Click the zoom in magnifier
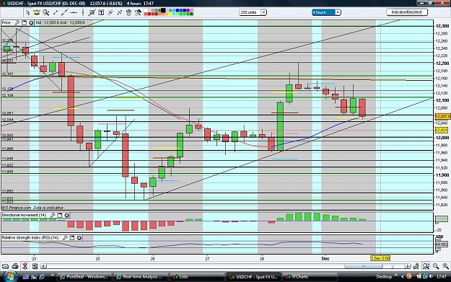The height and width of the screenshot is (282, 451). pyautogui.click(x=445, y=266)
